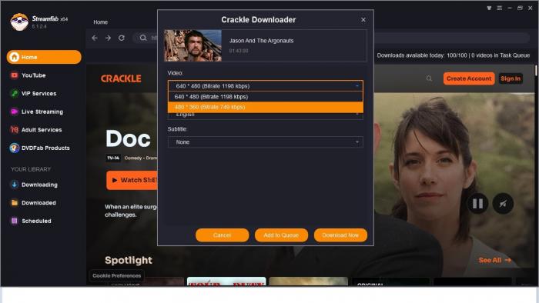Click the Home sidebar house icon
Viewport: 539px width, 303px height.
tap(14, 57)
